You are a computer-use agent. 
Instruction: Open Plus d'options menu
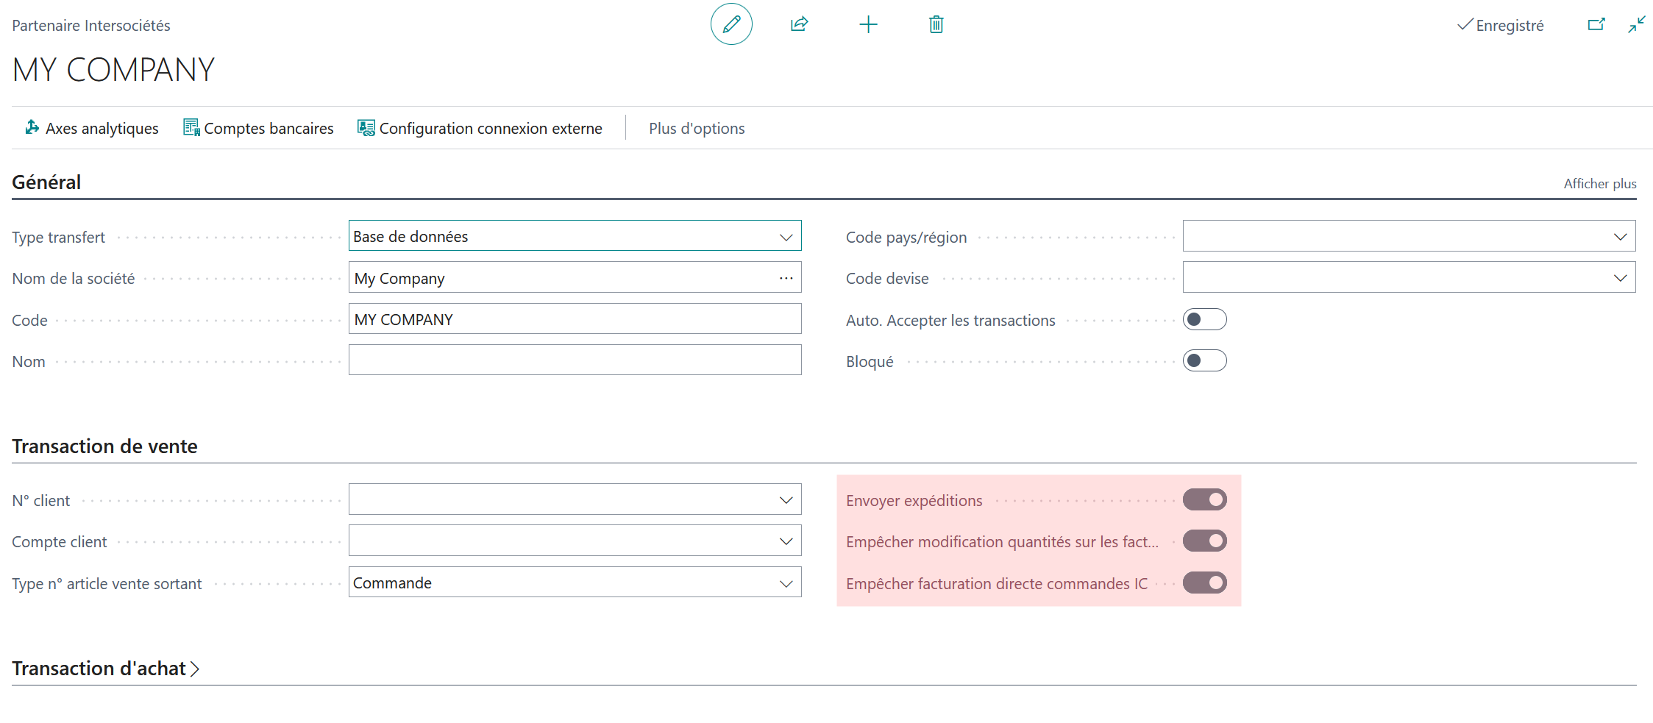tap(697, 128)
